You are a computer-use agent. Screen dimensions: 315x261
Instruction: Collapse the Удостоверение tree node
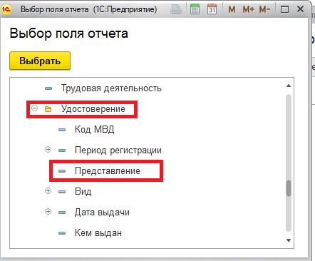point(35,108)
